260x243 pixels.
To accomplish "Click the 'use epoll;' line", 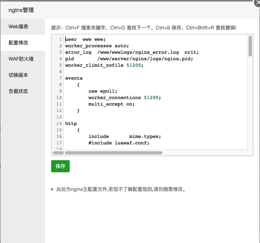I will [103, 91].
